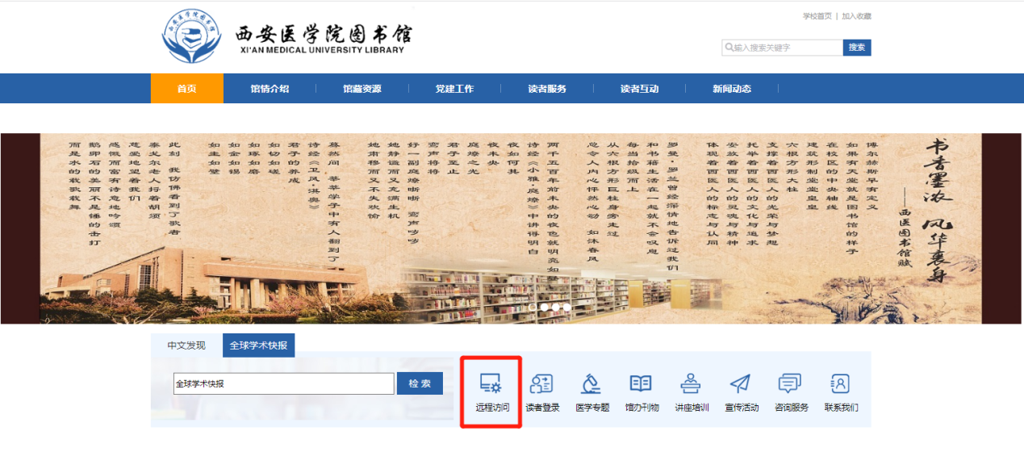The height and width of the screenshot is (452, 1024).
Task: Click the Xi'an Medical University Library logo
Action: (191, 36)
